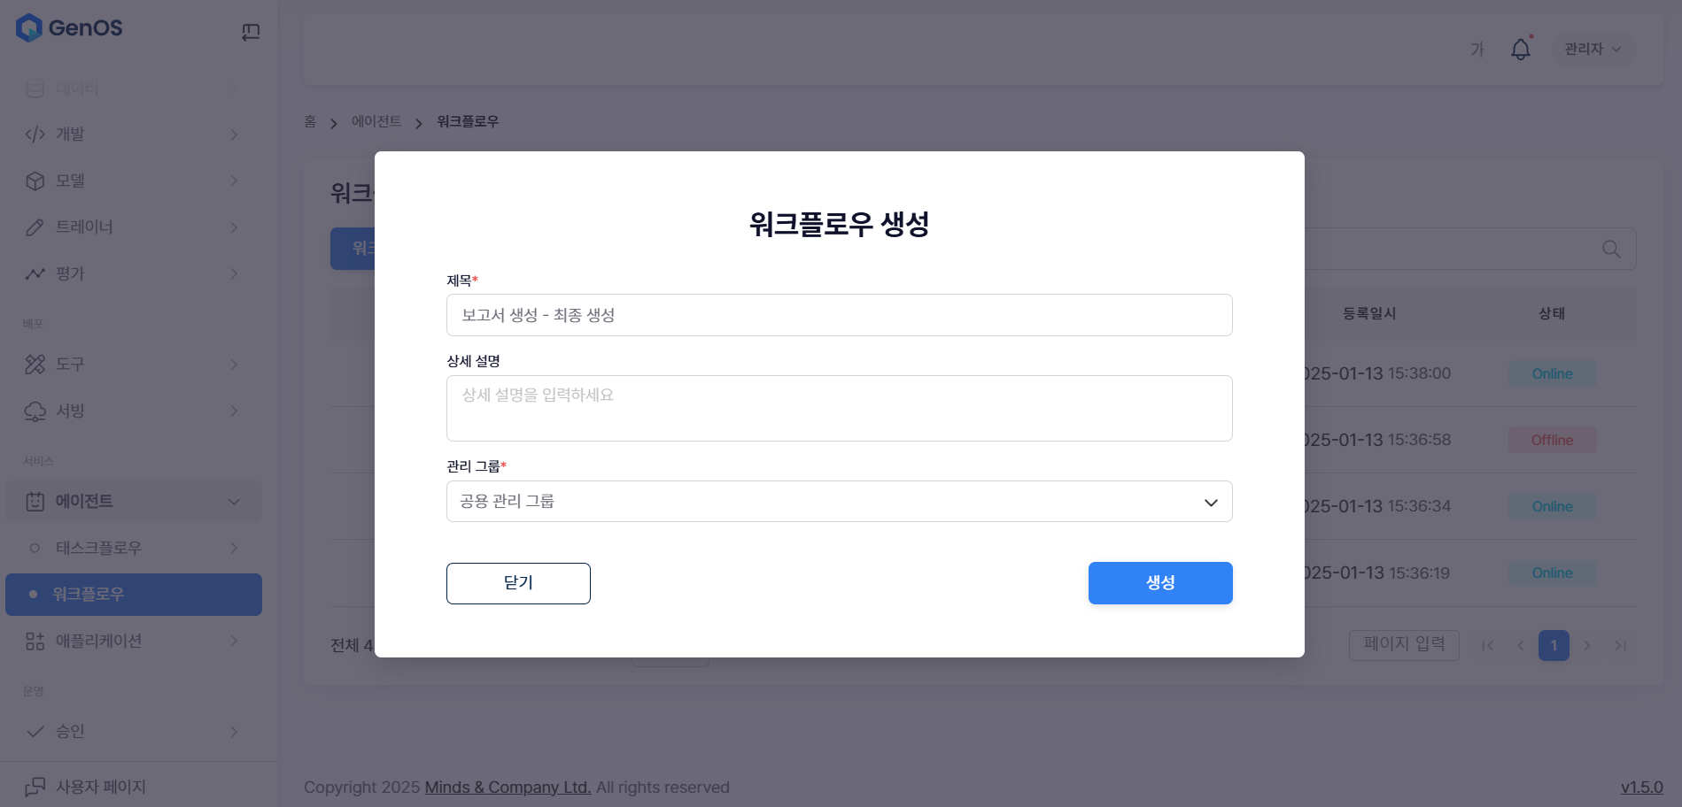The width and height of the screenshot is (1682, 807).
Task: Select 워크플로우 in the sidebar
Action: click(133, 595)
